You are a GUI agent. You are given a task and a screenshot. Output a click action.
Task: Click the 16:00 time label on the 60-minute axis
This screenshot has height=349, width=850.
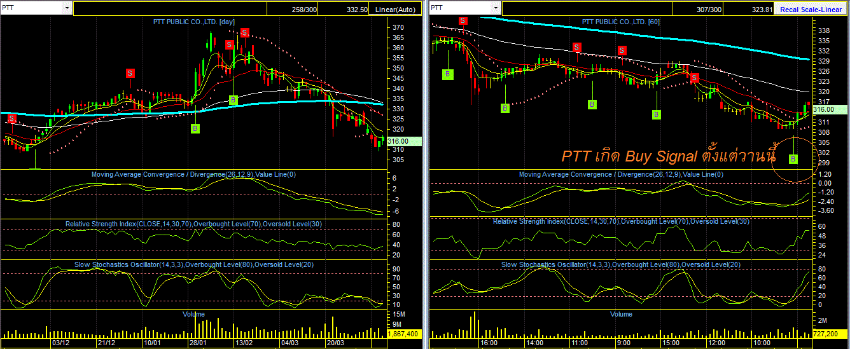click(x=489, y=343)
